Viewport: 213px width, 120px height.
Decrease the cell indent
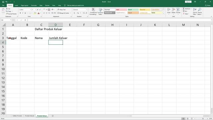click(x=53, y=13)
